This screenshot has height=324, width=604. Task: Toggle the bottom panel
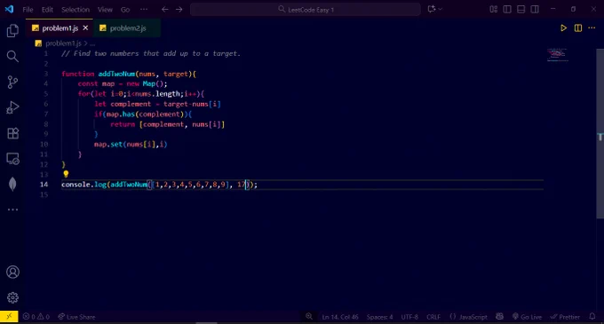pyautogui.click(x=521, y=9)
